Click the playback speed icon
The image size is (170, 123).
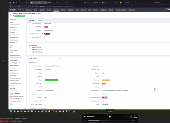(135, 117)
